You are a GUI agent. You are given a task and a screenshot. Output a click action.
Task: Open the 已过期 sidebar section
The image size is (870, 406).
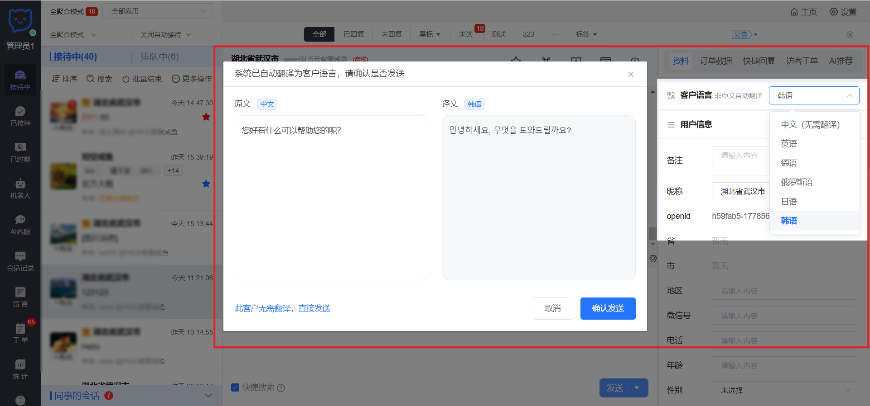coord(20,153)
